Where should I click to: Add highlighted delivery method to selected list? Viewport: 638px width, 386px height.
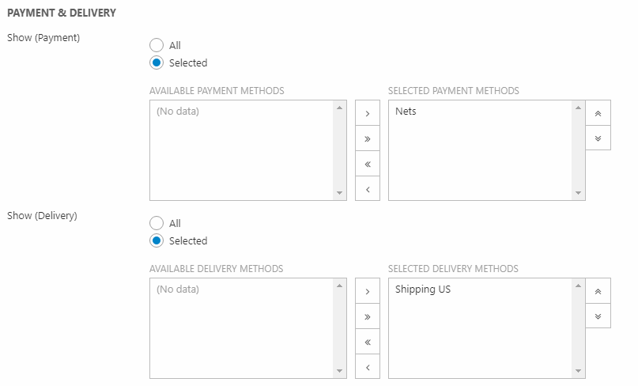[368, 291]
